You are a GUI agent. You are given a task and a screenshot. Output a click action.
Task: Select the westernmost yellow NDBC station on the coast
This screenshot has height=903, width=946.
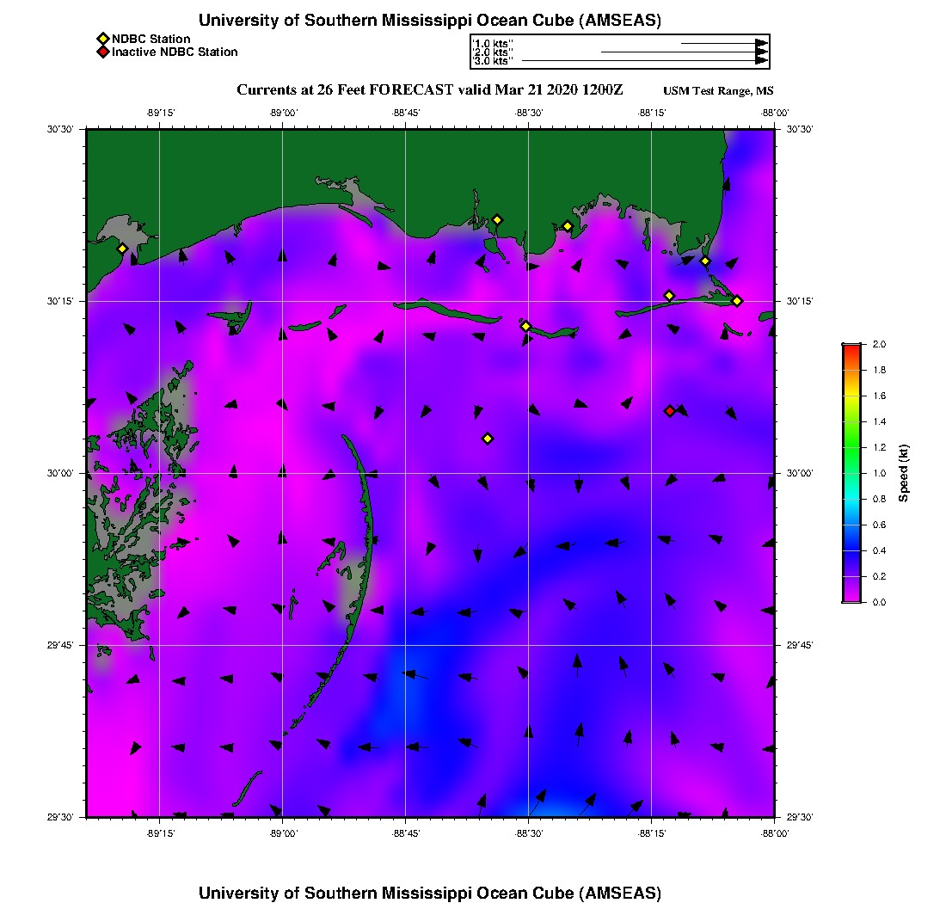tap(122, 249)
